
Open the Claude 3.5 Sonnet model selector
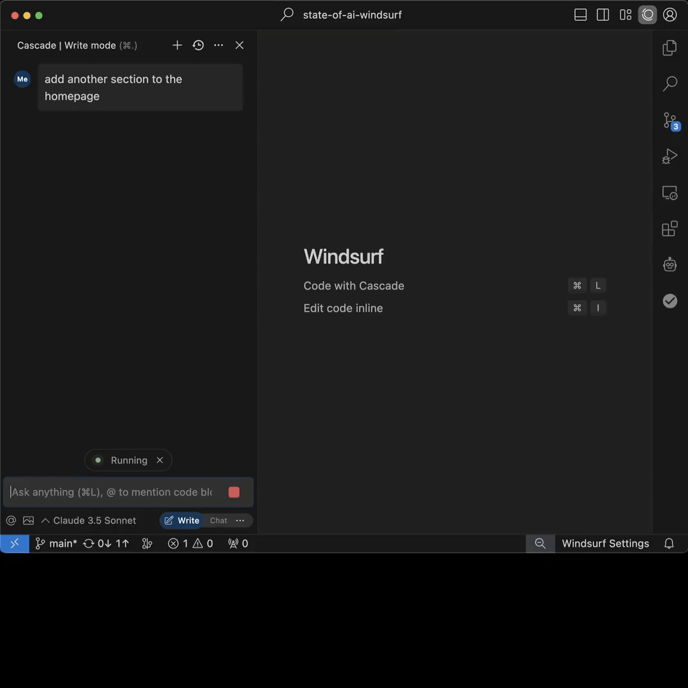[89, 520]
